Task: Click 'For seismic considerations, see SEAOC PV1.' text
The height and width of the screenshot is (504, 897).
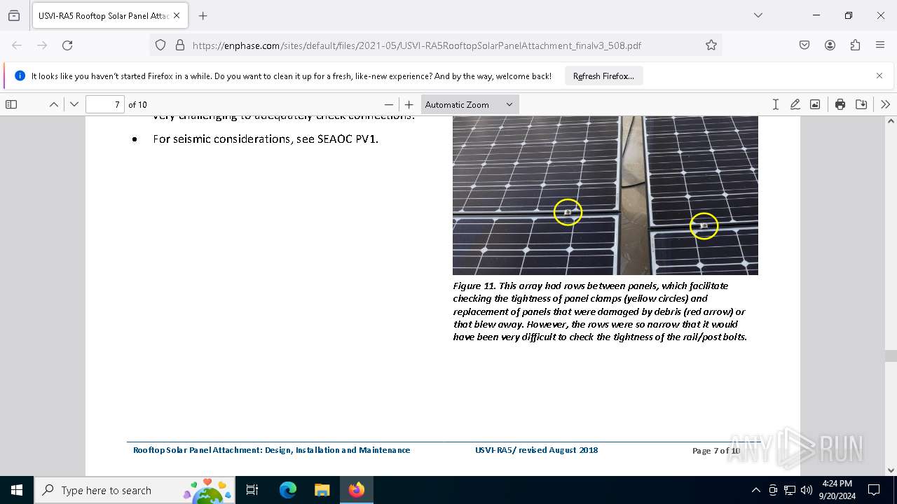Action: (x=266, y=139)
